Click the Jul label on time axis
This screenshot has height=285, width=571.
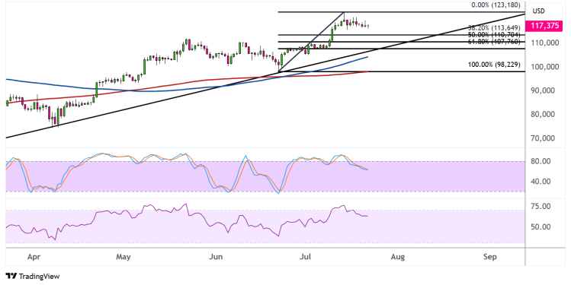click(x=305, y=257)
